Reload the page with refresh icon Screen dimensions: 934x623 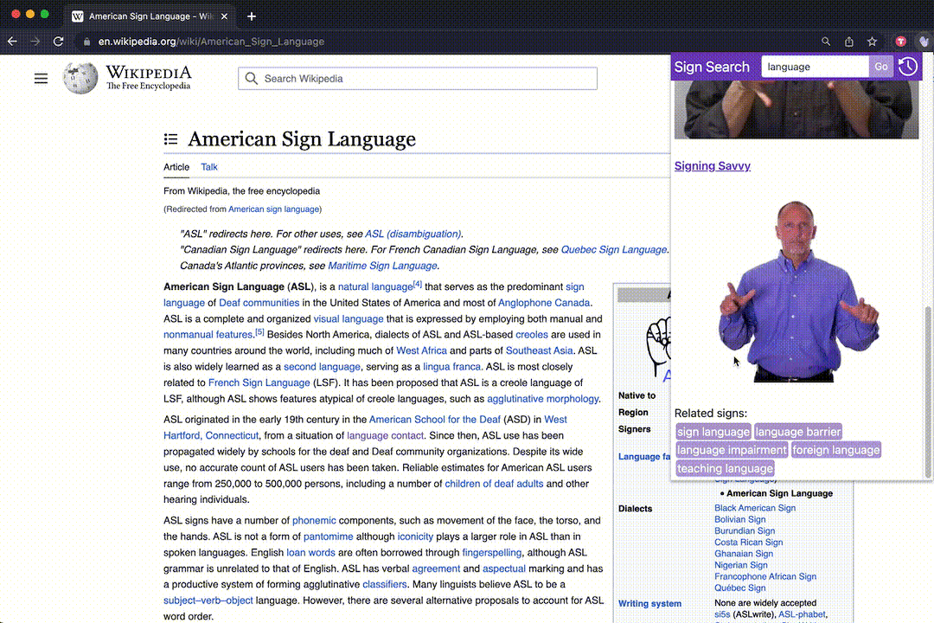59,42
